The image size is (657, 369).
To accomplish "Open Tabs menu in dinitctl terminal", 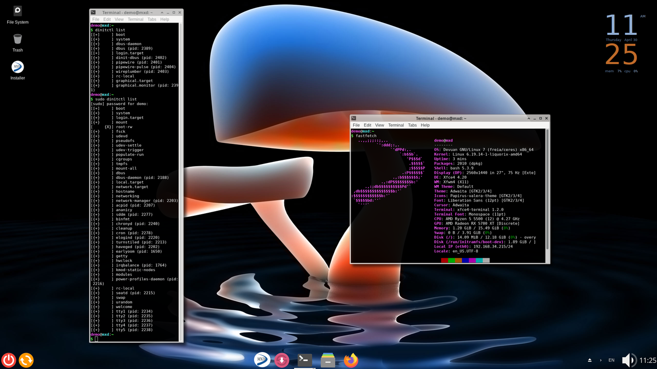I will [152, 19].
